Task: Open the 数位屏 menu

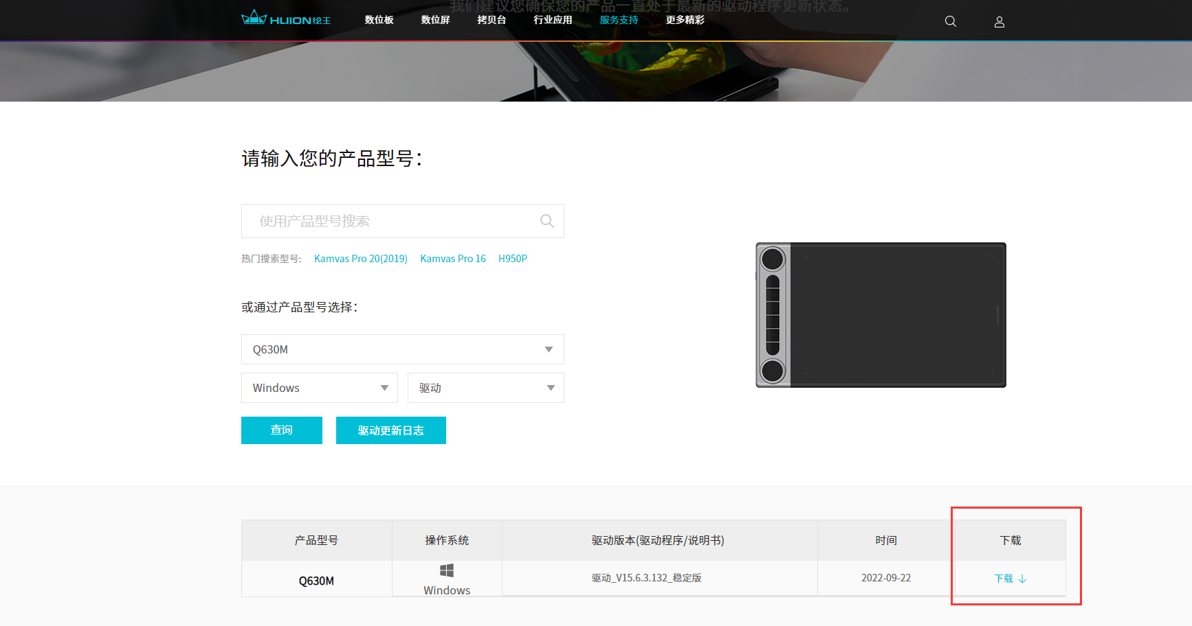Action: [x=436, y=20]
